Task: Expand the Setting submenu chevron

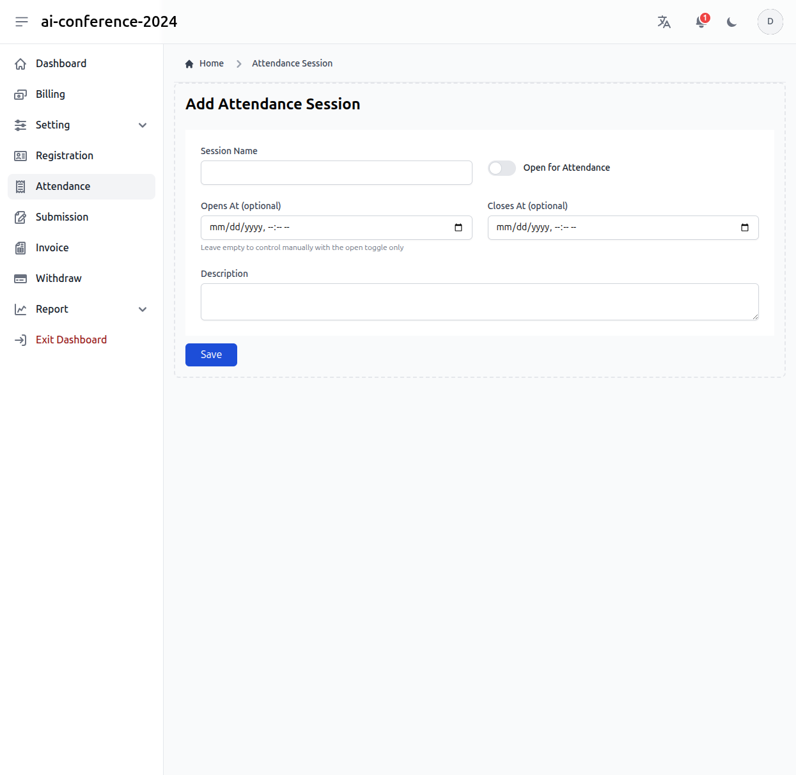Action: (x=143, y=125)
